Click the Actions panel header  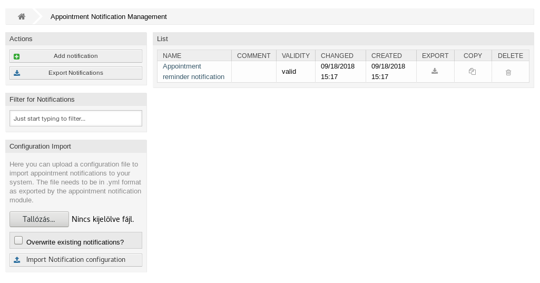[76, 39]
